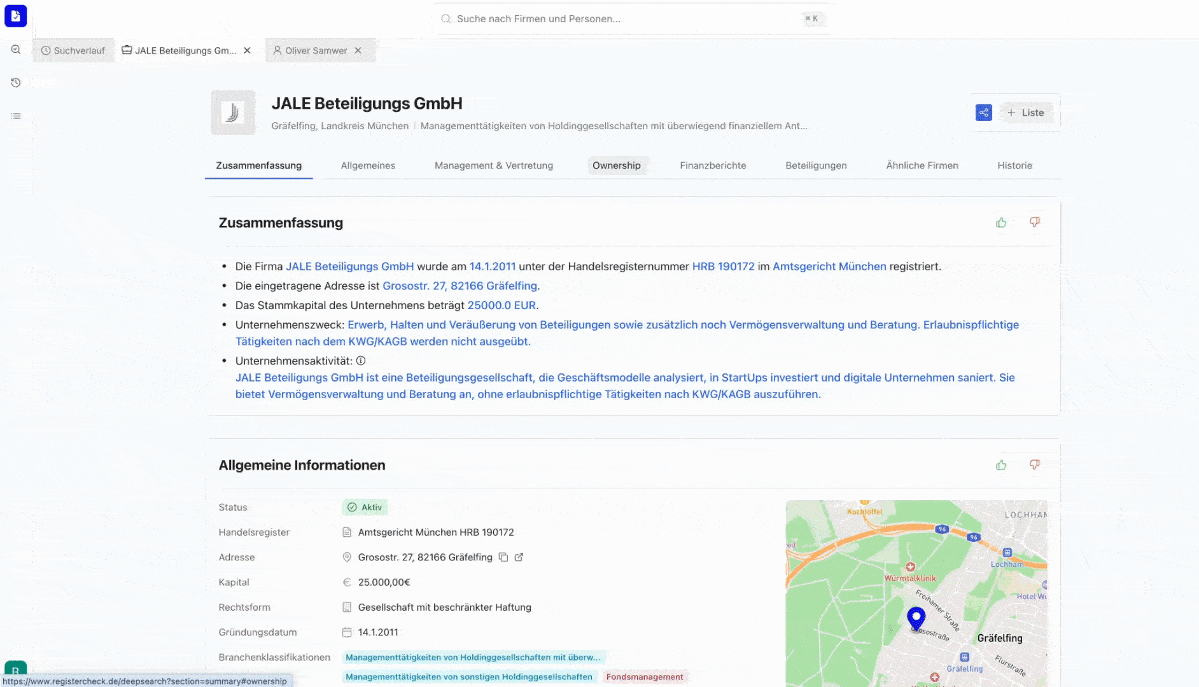Click the truncated Managementtätigkeiten ... überw... tag

[x=473, y=657]
